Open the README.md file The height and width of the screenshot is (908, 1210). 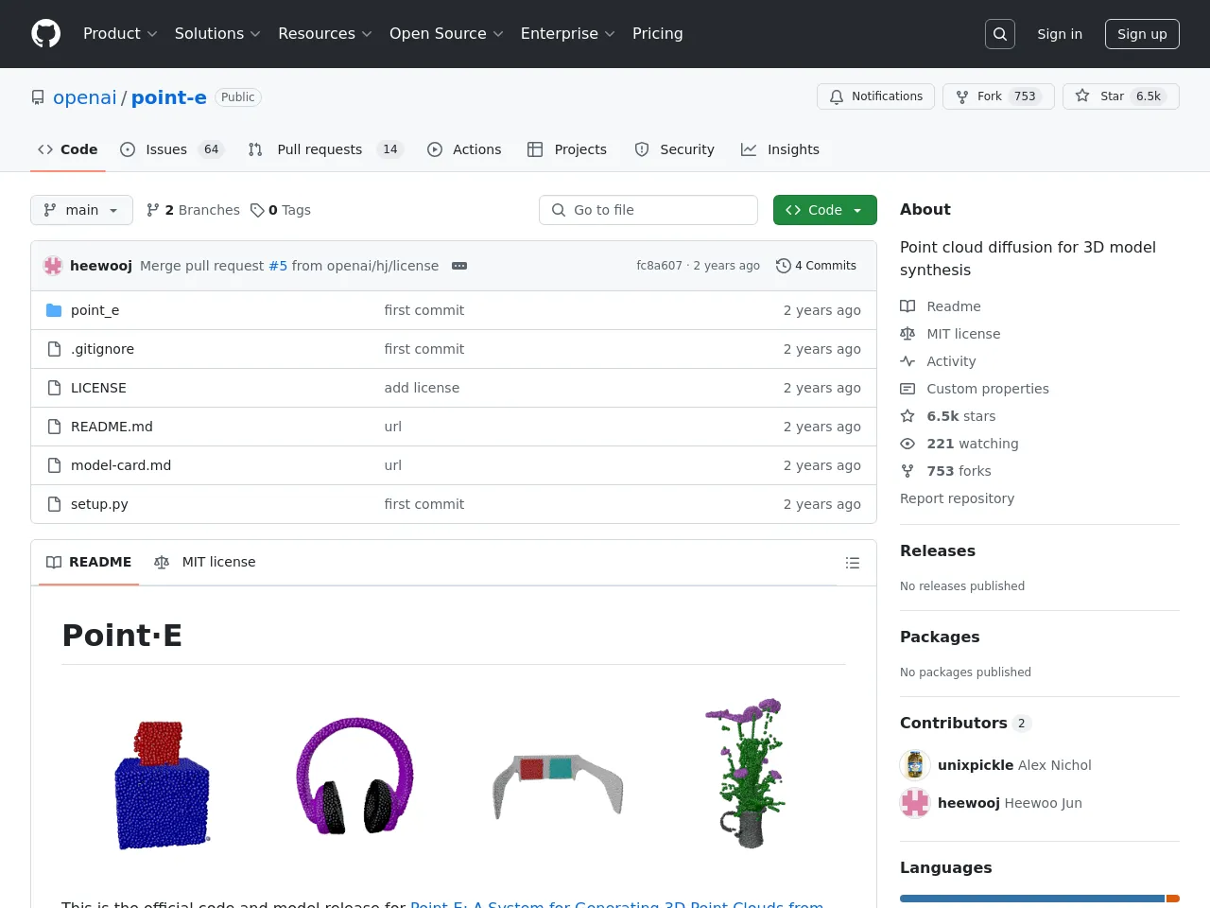112,427
